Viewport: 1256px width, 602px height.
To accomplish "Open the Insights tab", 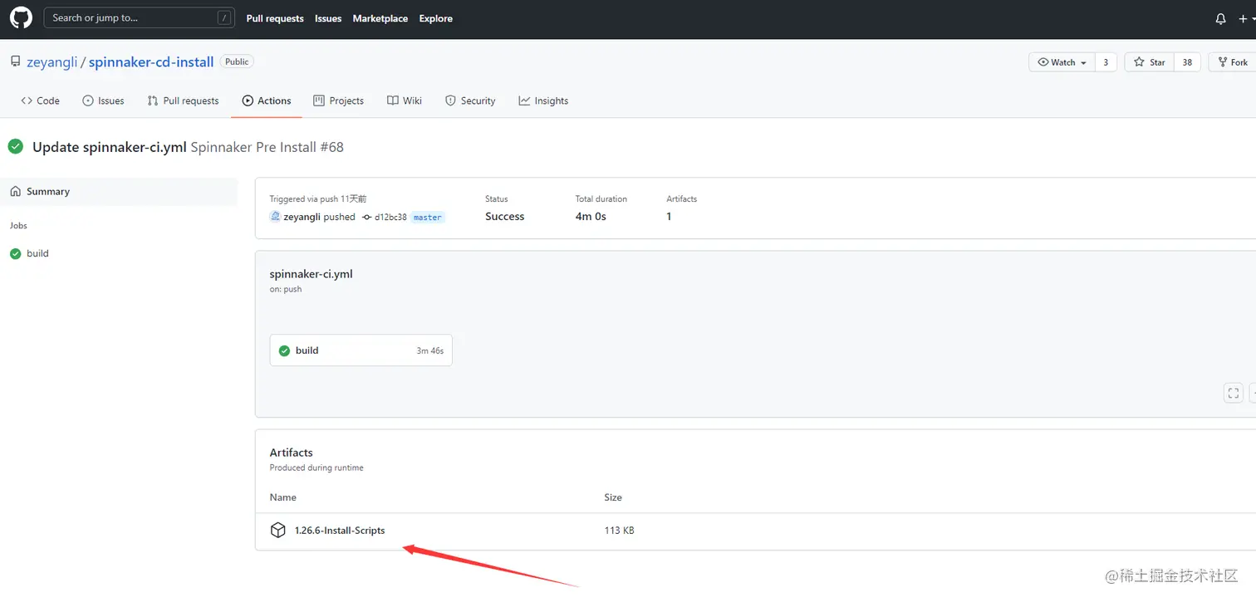I will (543, 100).
